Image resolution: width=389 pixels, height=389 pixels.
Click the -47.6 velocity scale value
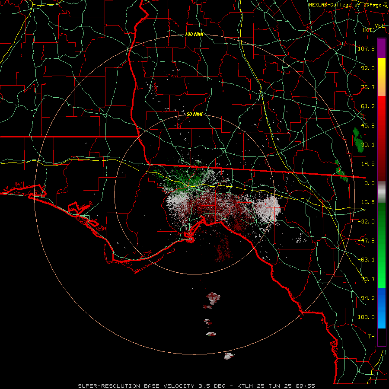coord(366,240)
